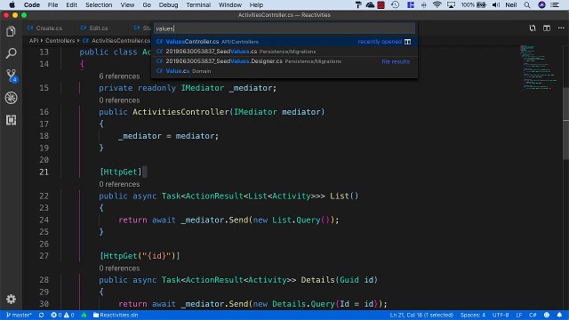Select SeedValues.Designer.cs result
This screenshot has height=320, width=569.
coord(284,61)
